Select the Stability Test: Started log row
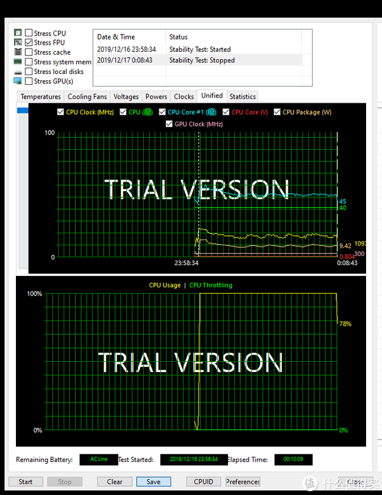Viewport: 382px width, 495px height. 198,49
